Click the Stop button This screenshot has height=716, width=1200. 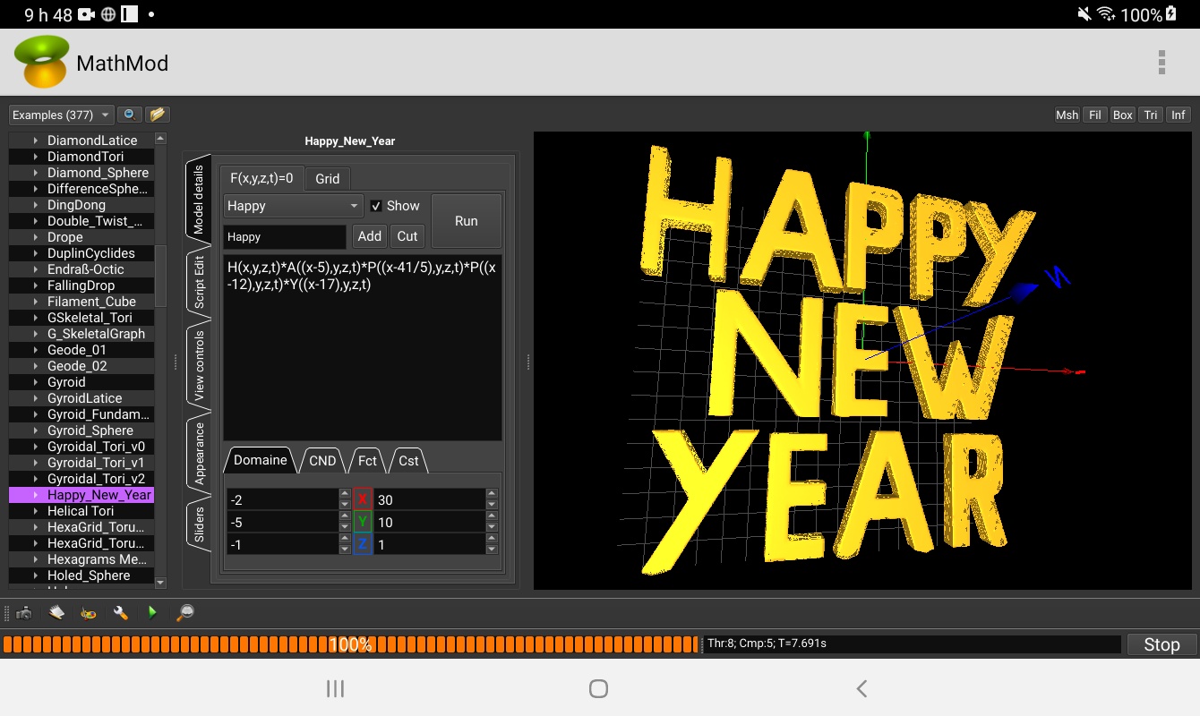pyautogui.click(x=1161, y=644)
